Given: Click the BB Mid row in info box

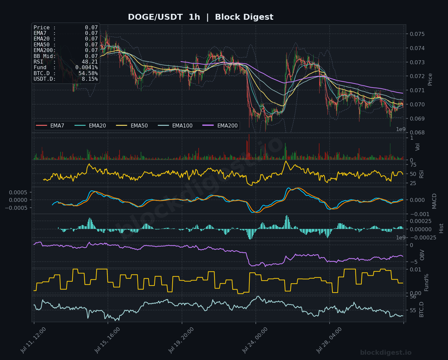Looking at the screenshot, I should [x=66, y=56].
